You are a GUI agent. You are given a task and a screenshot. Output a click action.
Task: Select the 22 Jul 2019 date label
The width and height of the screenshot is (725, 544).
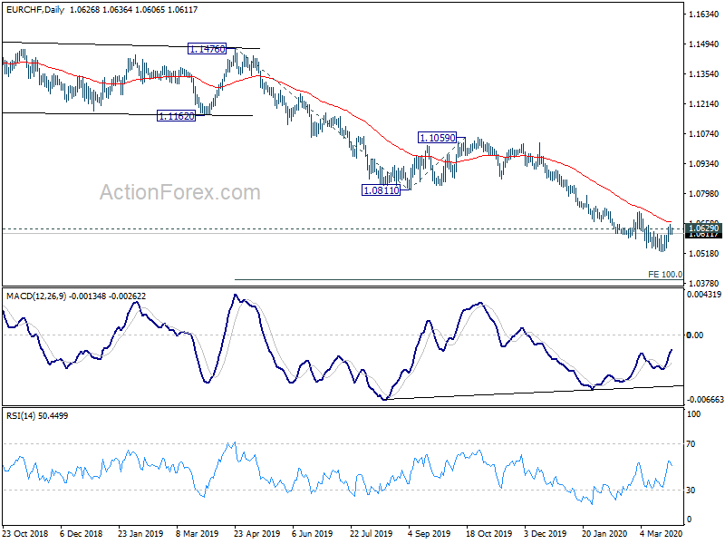(372, 533)
